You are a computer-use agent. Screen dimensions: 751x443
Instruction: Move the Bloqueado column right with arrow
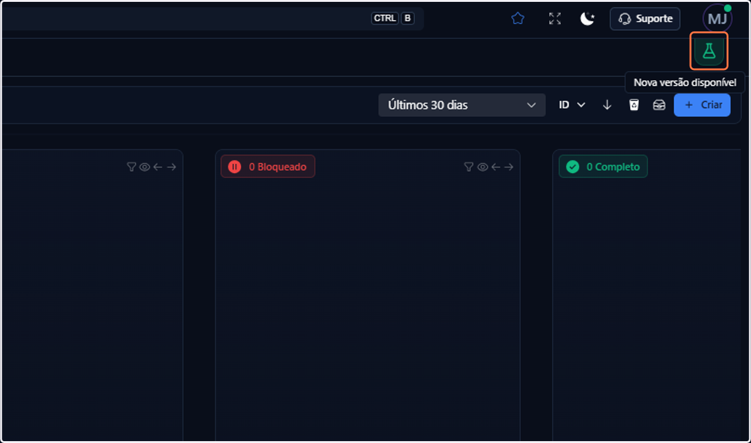coord(509,167)
